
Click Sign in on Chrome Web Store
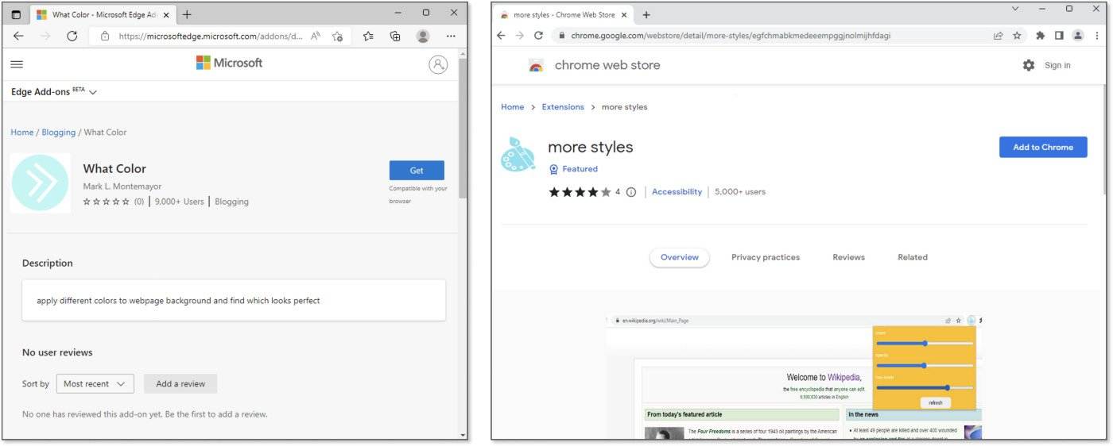point(1057,65)
